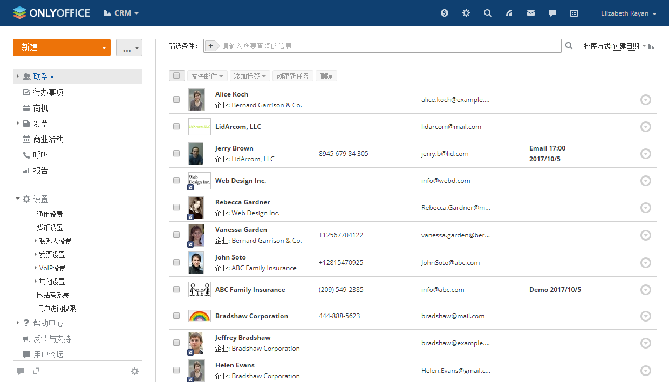The height and width of the screenshot is (382, 669).
Task: Click the sort direction icon beside 创建日期
Action: click(652, 46)
